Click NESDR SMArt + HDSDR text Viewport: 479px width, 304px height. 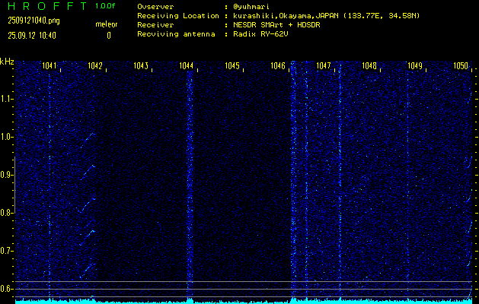pyautogui.click(x=276, y=25)
